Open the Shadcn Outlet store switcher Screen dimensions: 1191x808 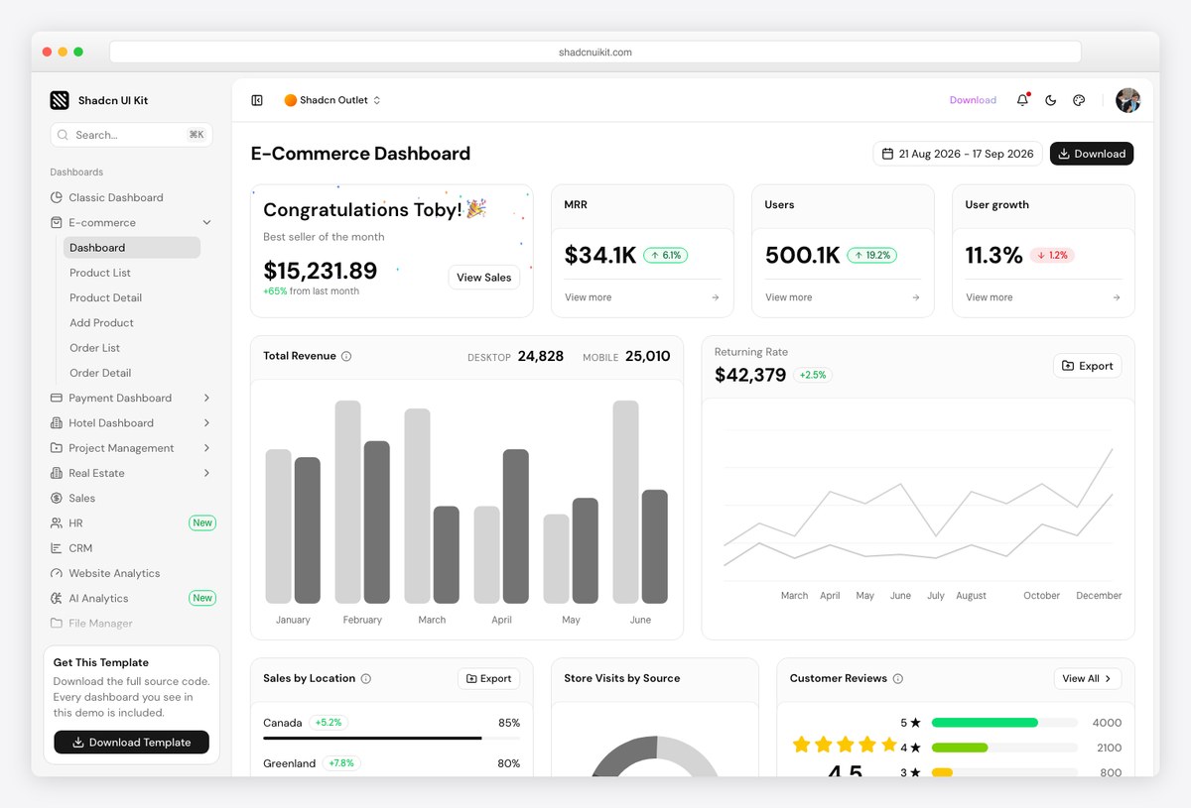[x=332, y=100]
